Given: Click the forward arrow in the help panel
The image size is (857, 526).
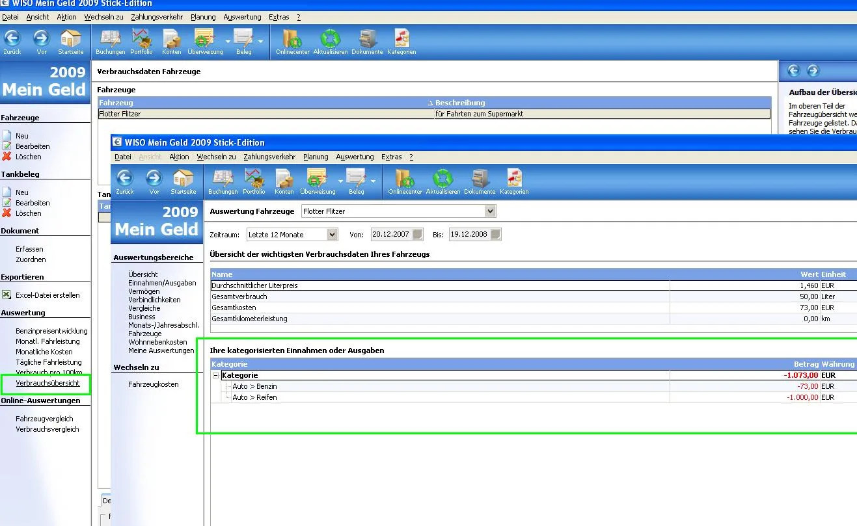Looking at the screenshot, I should 813,71.
